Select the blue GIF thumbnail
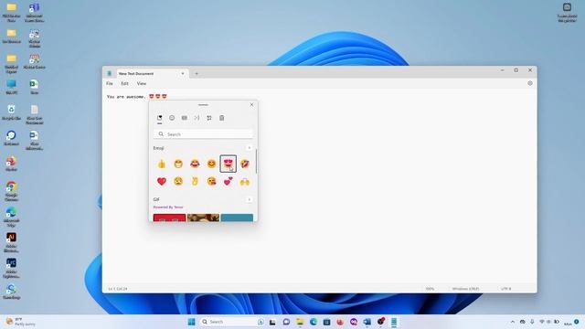The width and height of the screenshot is (585, 329). pos(237,218)
